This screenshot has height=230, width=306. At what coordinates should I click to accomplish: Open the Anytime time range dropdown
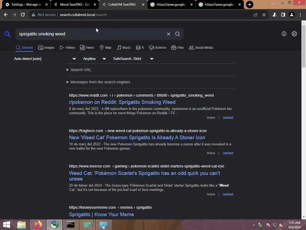click(95, 59)
